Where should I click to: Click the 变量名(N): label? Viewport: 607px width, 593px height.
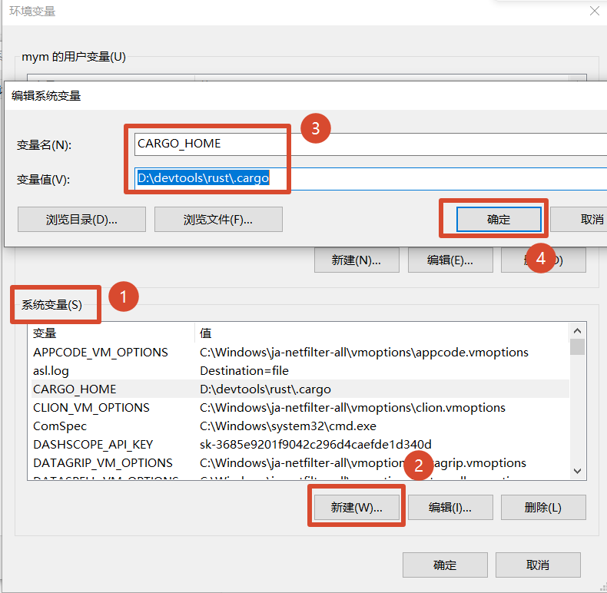(x=44, y=145)
